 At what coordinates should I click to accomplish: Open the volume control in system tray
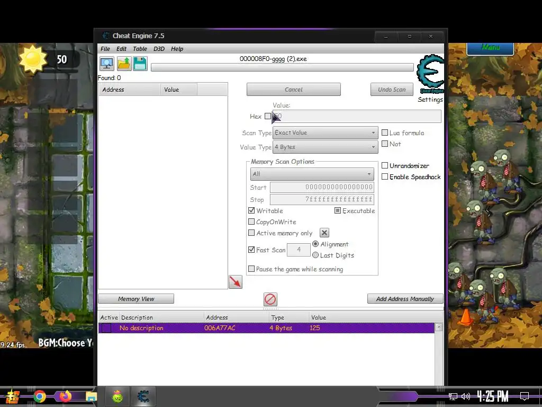click(466, 396)
